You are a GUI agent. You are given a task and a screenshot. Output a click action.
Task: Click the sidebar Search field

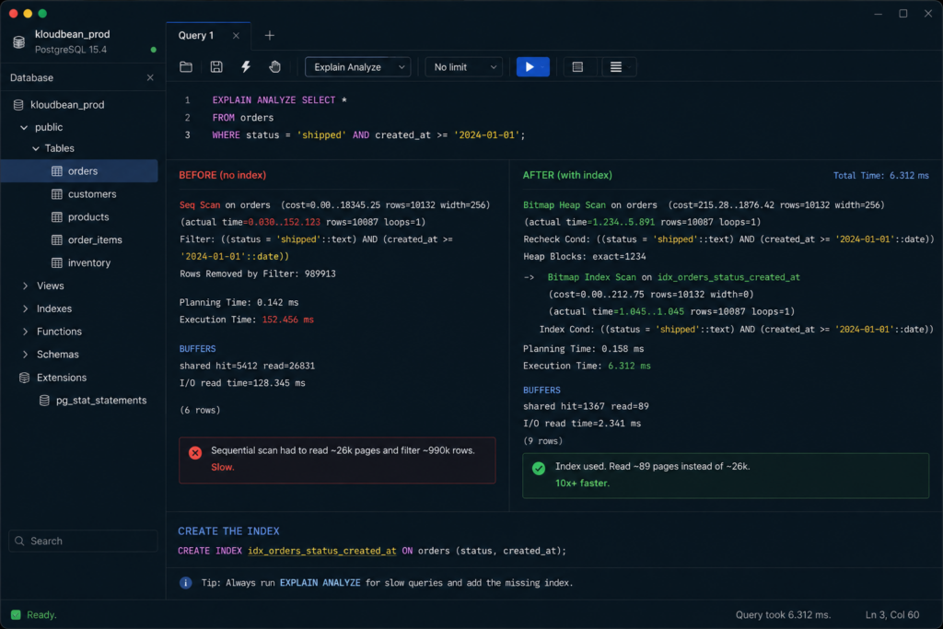click(83, 541)
